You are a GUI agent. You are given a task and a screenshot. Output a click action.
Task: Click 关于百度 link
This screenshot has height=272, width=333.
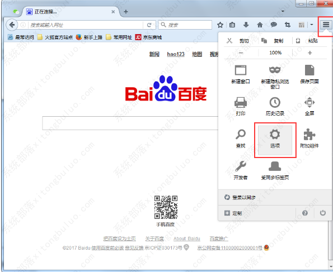[x=154, y=238]
